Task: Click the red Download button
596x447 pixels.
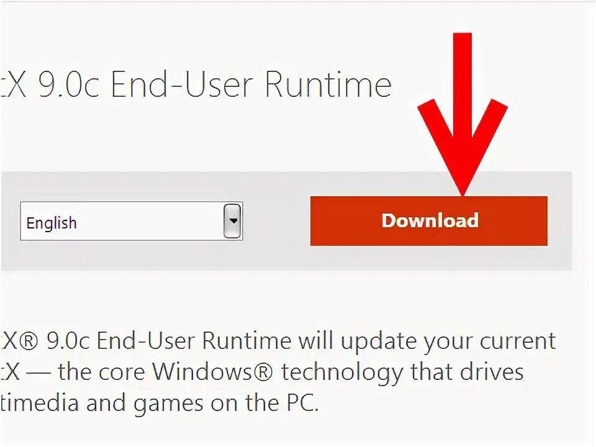Action: coord(429,221)
